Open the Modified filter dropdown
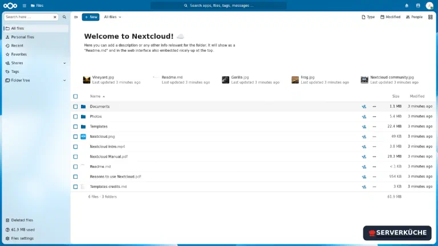The height and width of the screenshot is (246, 438). click(x=390, y=17)
